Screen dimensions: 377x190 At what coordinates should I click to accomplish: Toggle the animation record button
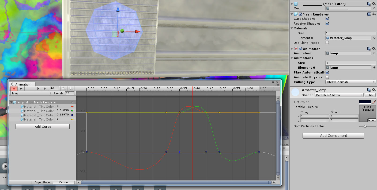[x=14, y=88]
